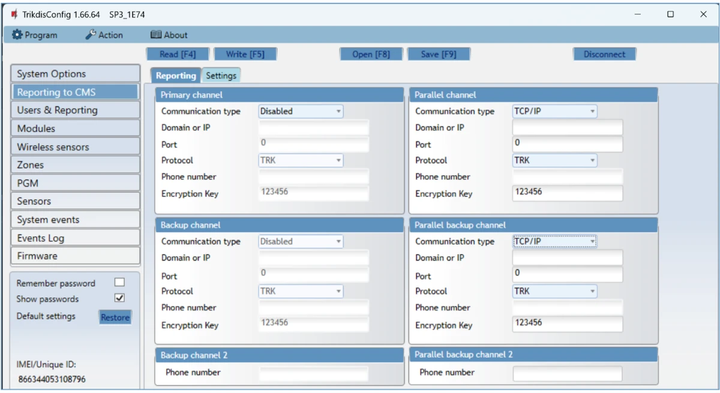Expand Parallel backup channel Protocol dropdown
The image size is (720, 393).
pos(554,291)
